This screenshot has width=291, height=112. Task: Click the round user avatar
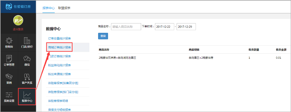click(18, 20)
